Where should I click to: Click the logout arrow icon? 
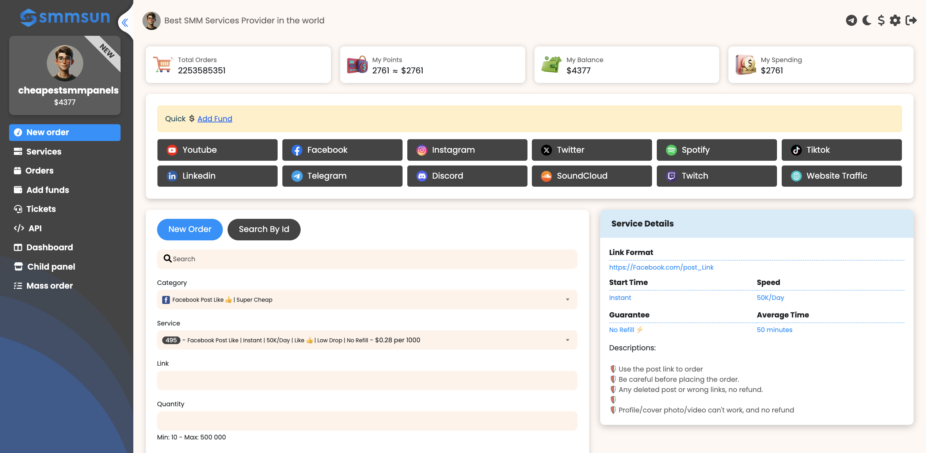coord(911,20)
